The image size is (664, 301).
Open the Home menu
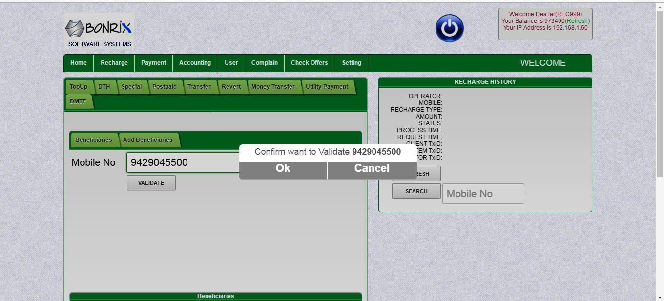click(79, 63)
